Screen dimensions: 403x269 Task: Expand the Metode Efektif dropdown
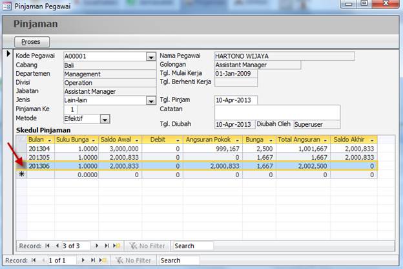[105, 119]
